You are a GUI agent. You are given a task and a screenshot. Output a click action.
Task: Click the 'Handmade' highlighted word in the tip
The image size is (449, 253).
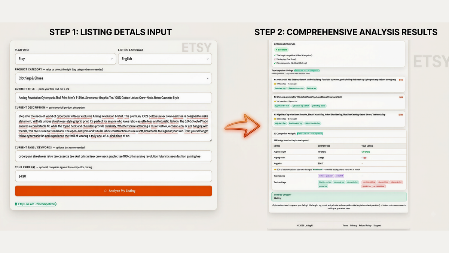[x=318, y=169]
